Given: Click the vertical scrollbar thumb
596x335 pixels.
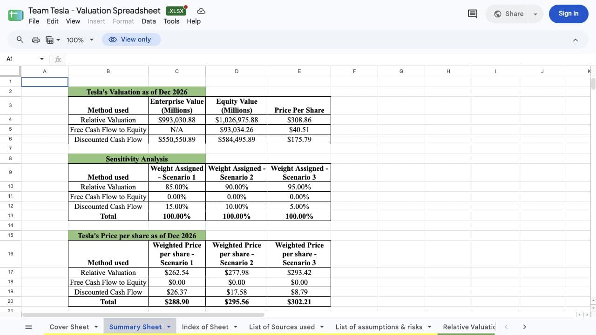Looking at the screenshot, I should point(593,84).
